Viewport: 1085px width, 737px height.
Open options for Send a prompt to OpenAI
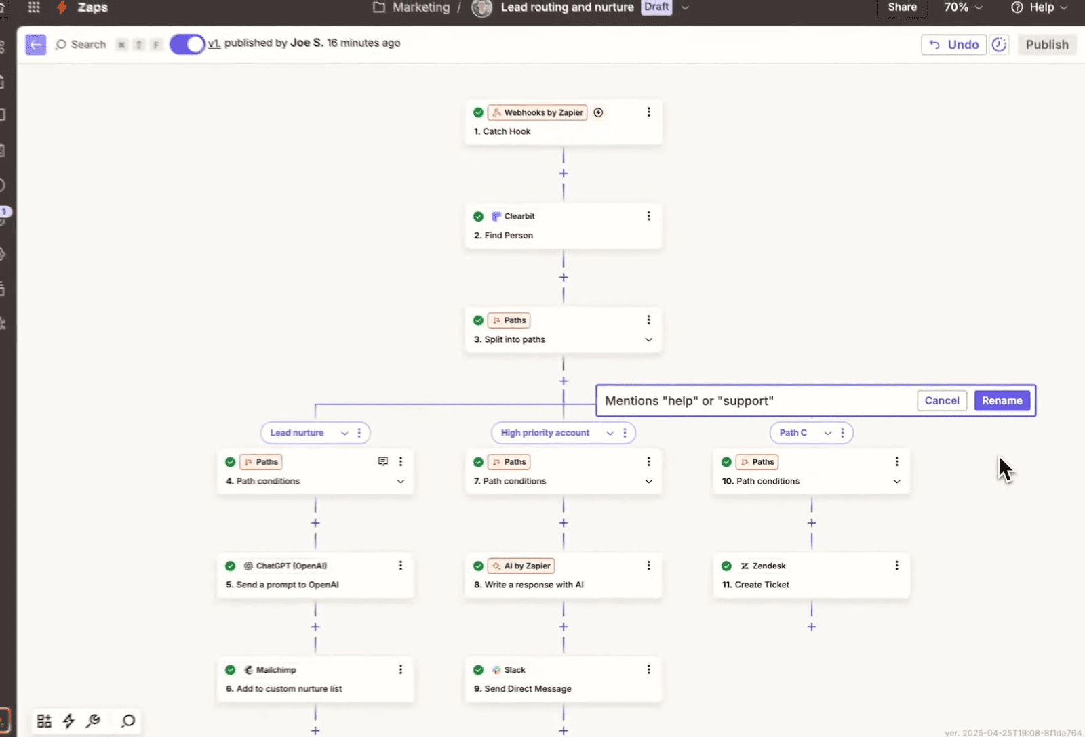(x=400, y=565)
